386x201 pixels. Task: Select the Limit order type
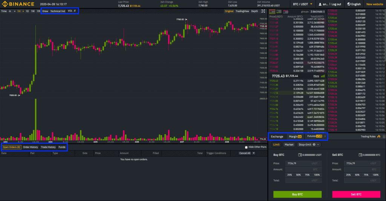pos(276,145)
